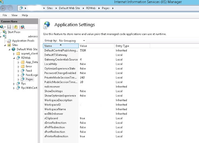Select the xDriveRedirection setting row

coord(96,123)
